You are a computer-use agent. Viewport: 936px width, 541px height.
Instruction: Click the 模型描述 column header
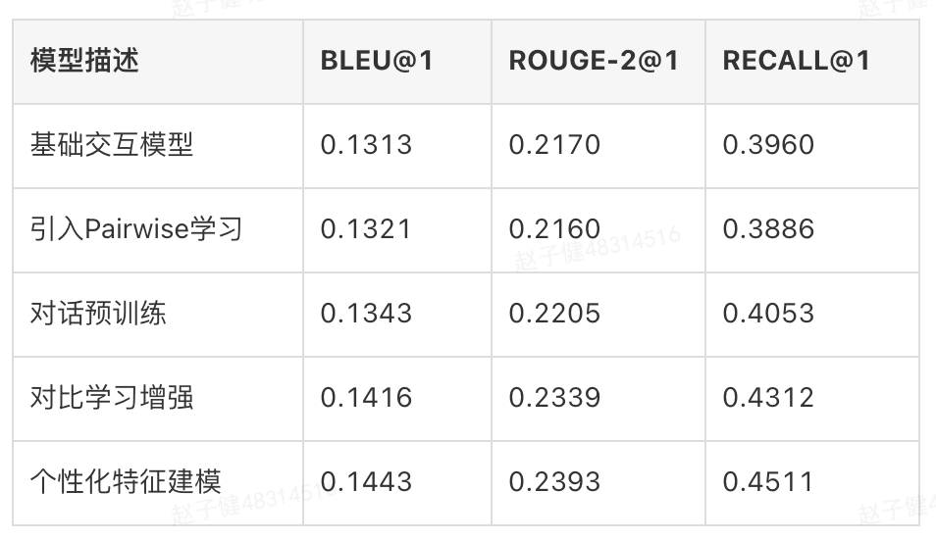(x=84, y=61)
